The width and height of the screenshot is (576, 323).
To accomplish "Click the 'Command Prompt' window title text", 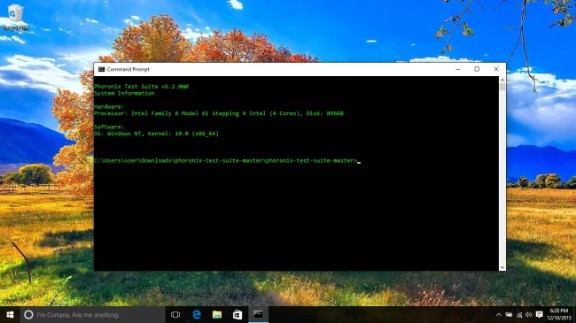I will tap(128, 69).
